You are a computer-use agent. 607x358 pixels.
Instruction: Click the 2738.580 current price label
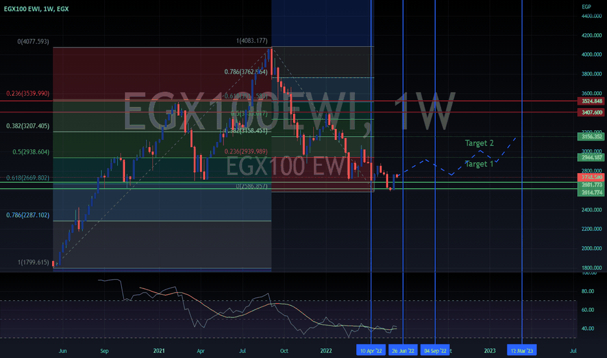[591, 177]
